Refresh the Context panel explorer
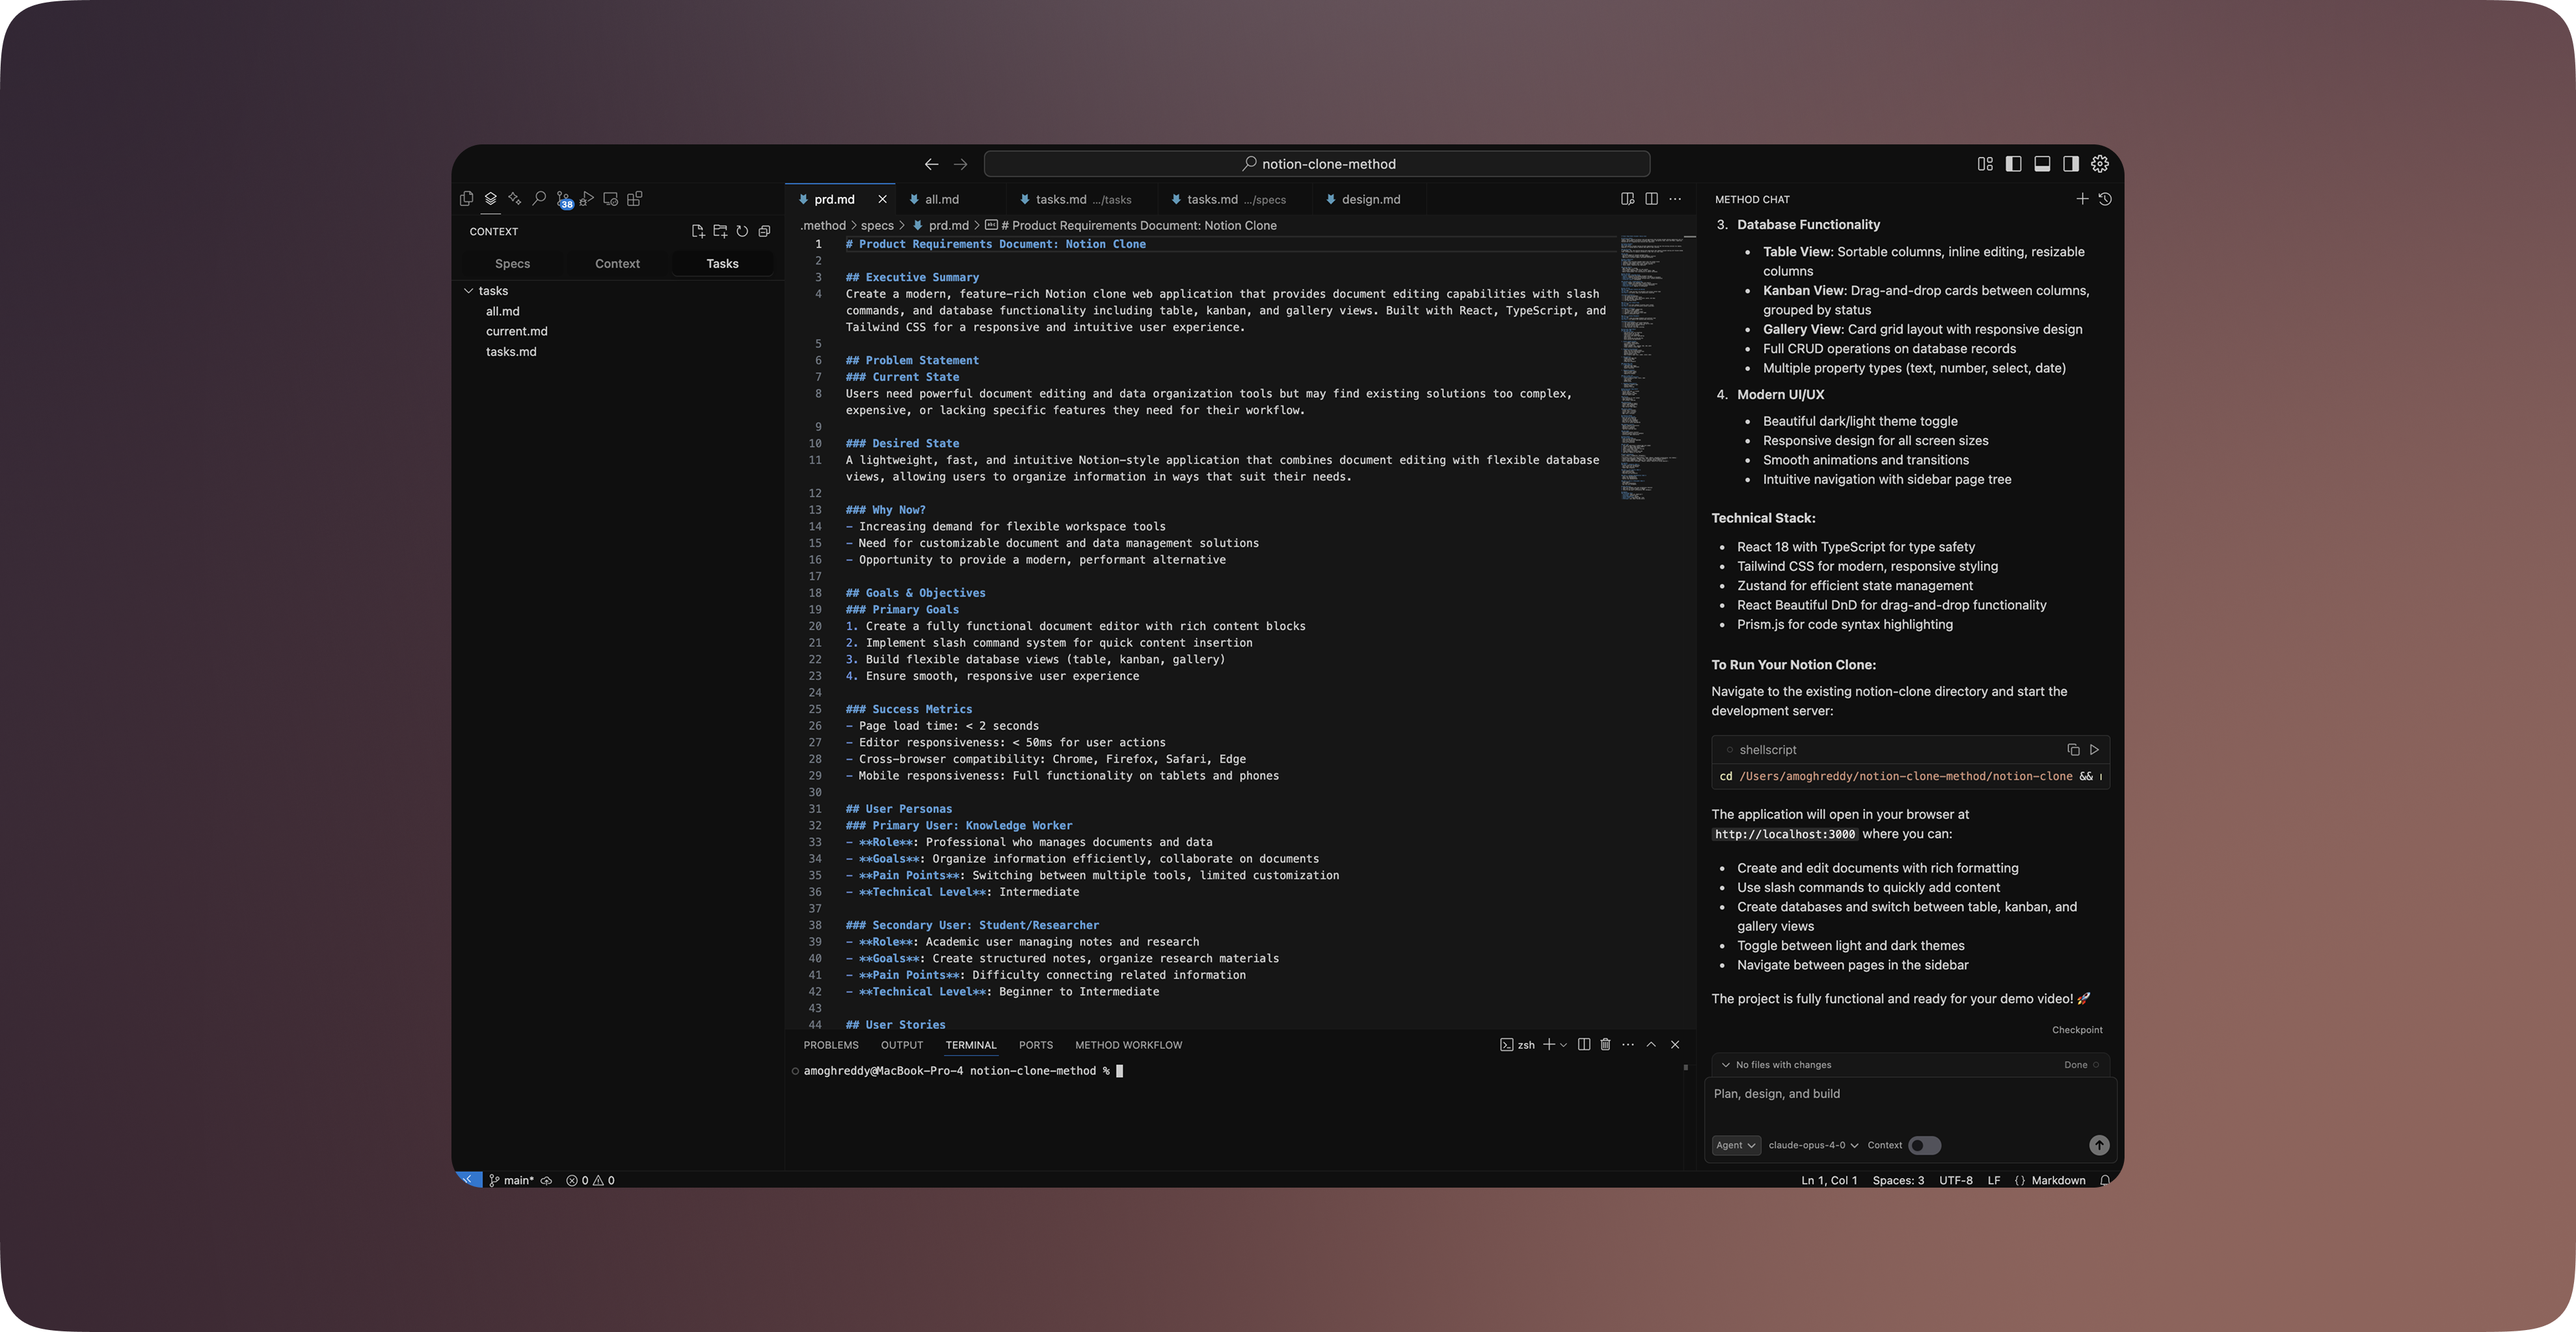This screenshot has width=2576, height=1332. pyautogui.click(x=742, y=231)
